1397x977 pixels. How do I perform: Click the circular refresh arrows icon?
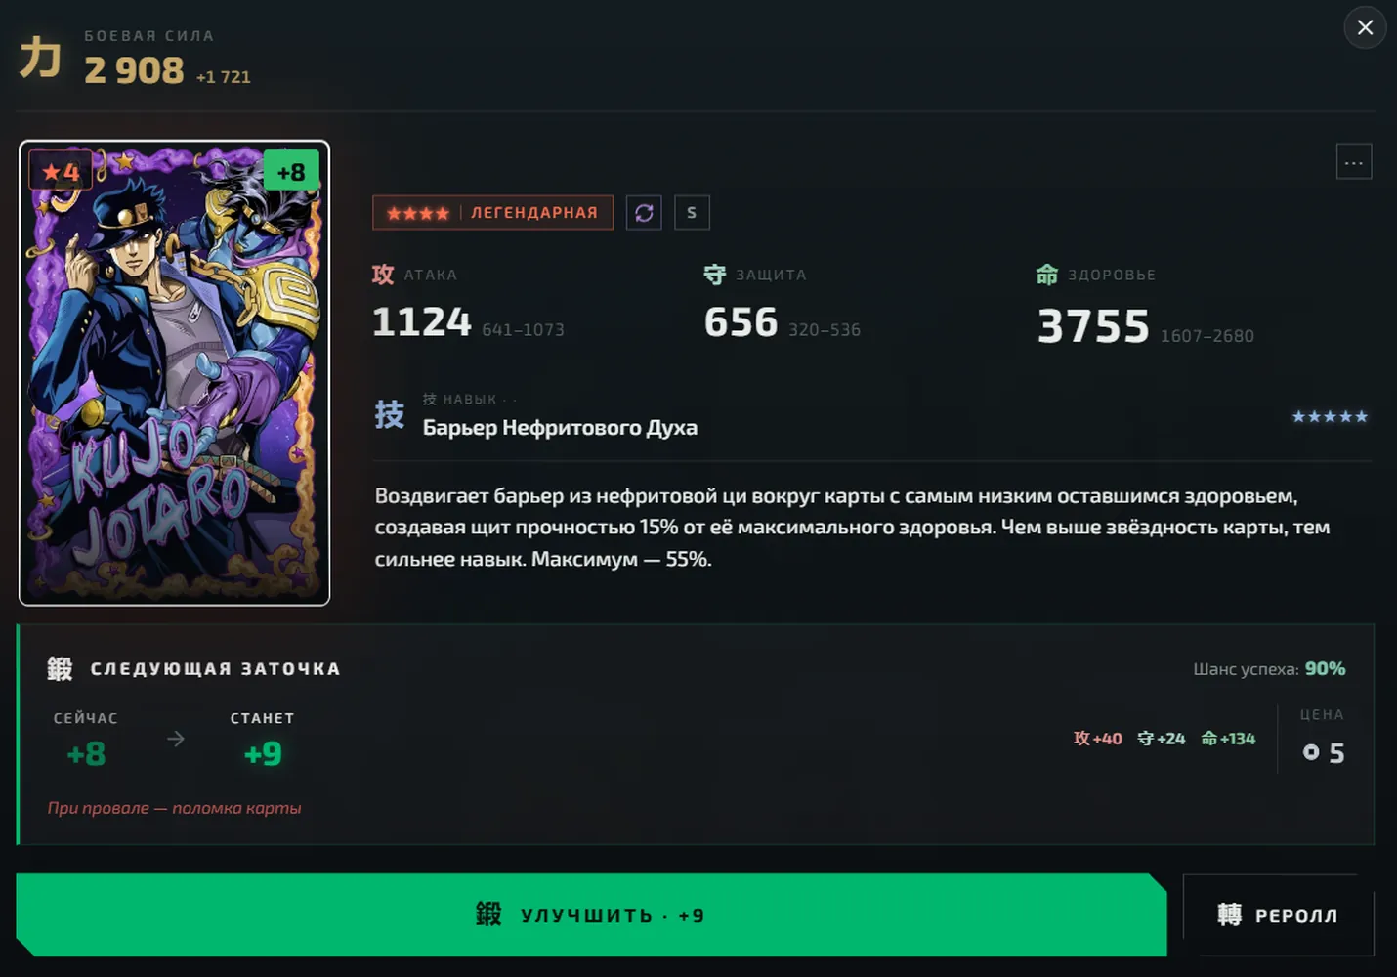click(644, 213)
